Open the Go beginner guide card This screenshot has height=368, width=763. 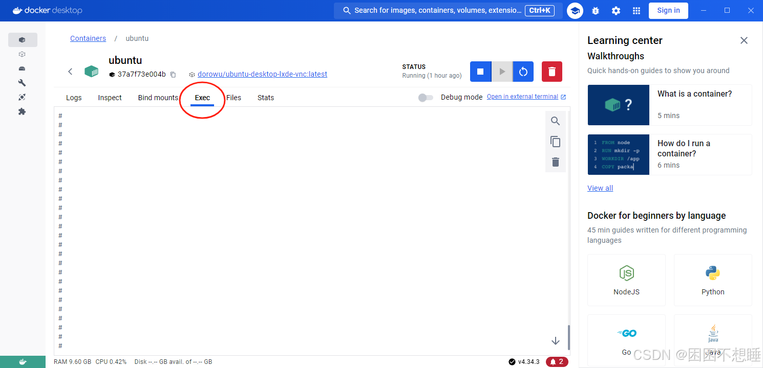pos(626,340)
